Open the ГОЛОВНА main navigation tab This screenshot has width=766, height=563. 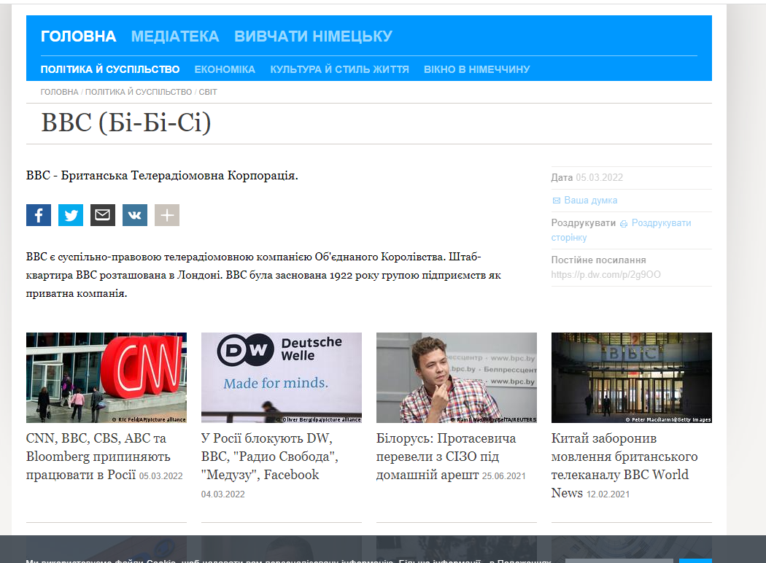[78, 36]
